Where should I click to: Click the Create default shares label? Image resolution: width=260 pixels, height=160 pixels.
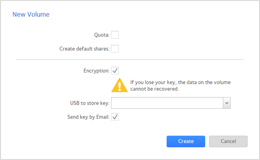[84, 49]
